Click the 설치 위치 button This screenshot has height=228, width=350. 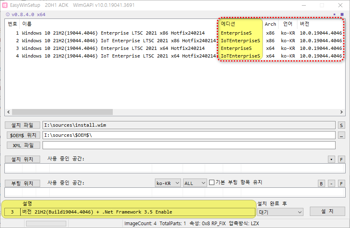(22, 159)
